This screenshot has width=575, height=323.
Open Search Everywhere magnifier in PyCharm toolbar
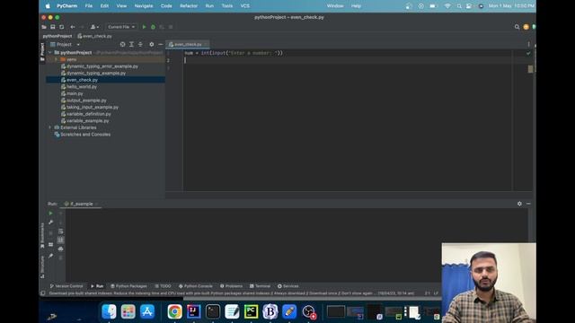click(x=517, y=27)
